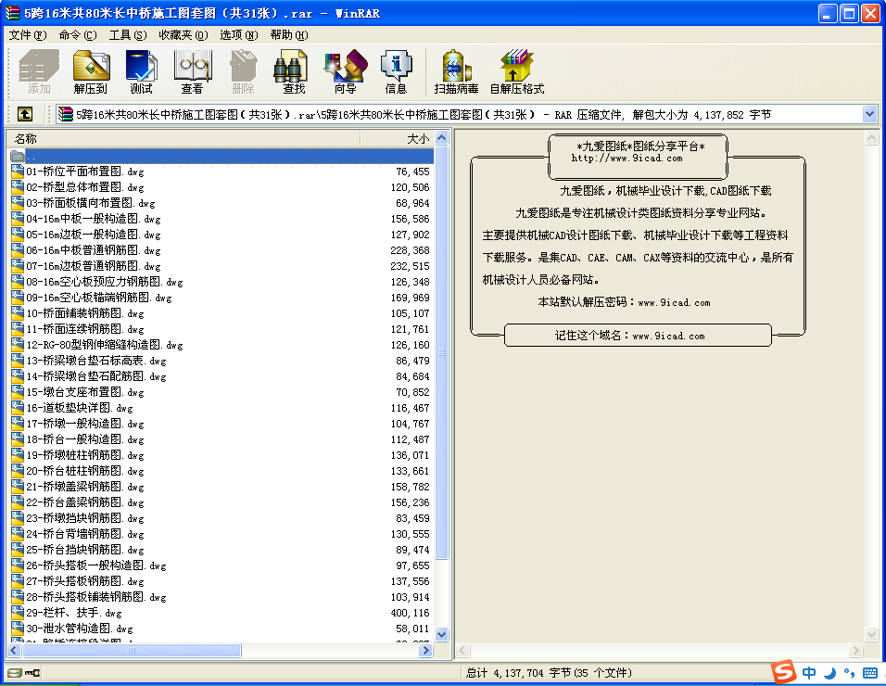Screen dimensions: 886x686
Task: Sort files by 大小 column header
Action: (397, 139)
